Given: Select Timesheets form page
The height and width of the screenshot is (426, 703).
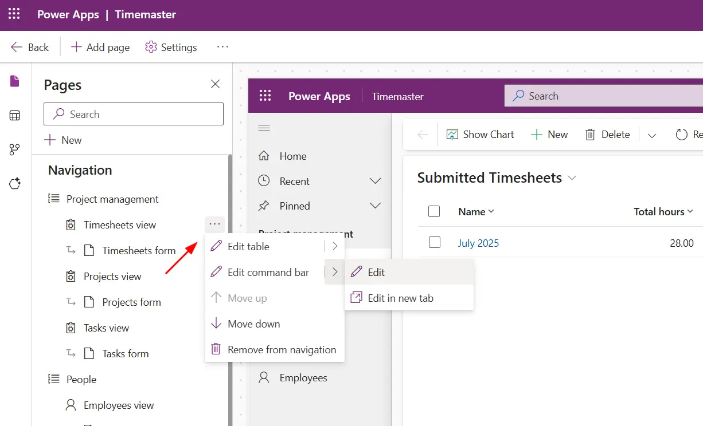Looking at the screenshot, I should tap(139, 251).
